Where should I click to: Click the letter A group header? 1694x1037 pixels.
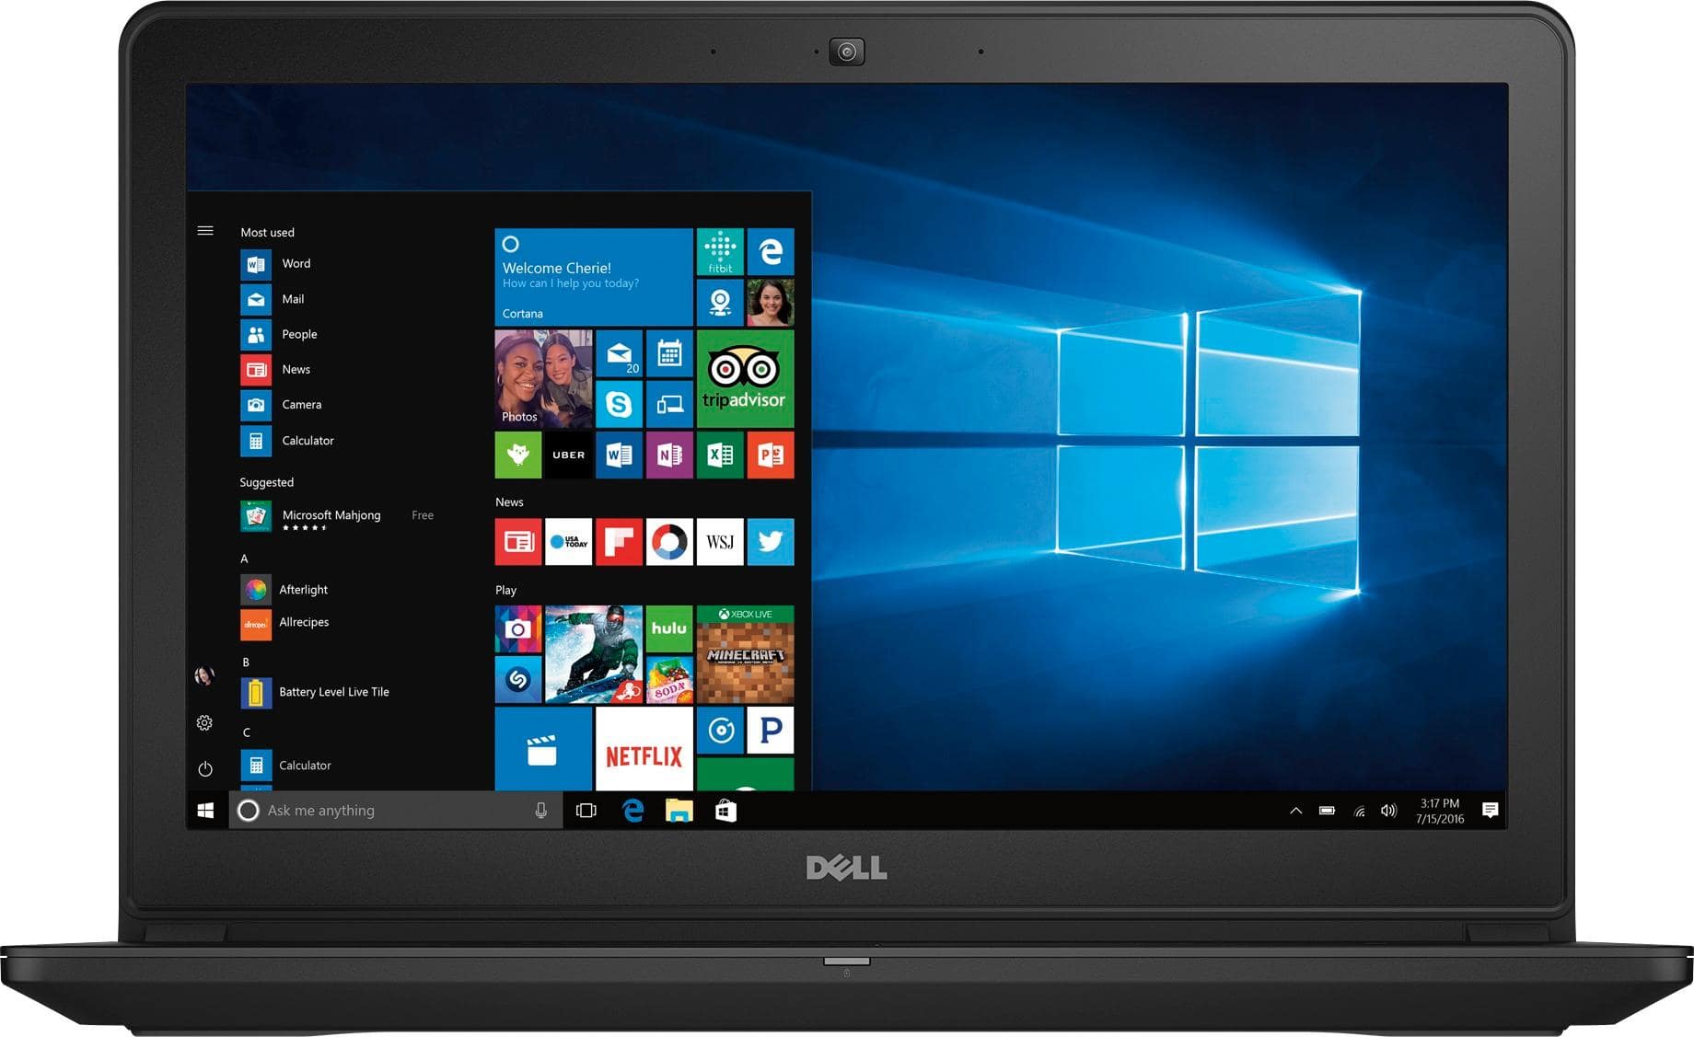[x=244, y=559]
